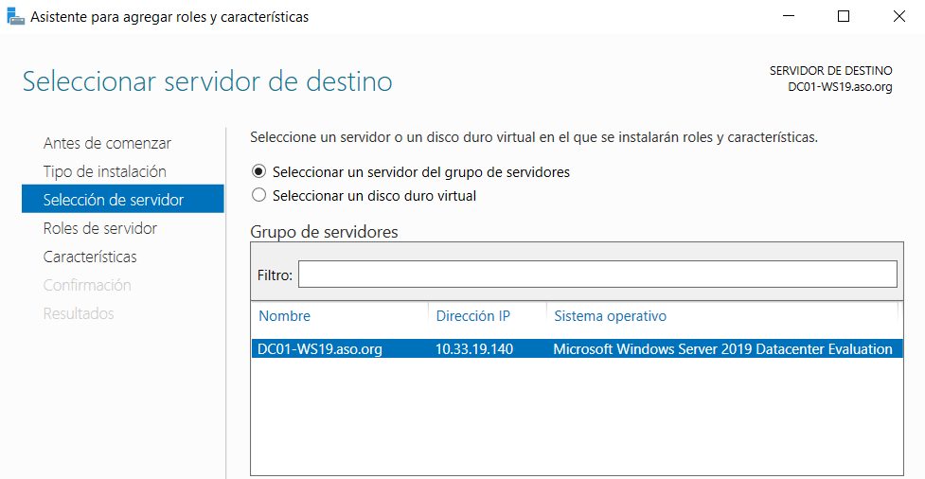
Task: Open the 'Tipo de instalación' step
Action: [x=104, y=171]
